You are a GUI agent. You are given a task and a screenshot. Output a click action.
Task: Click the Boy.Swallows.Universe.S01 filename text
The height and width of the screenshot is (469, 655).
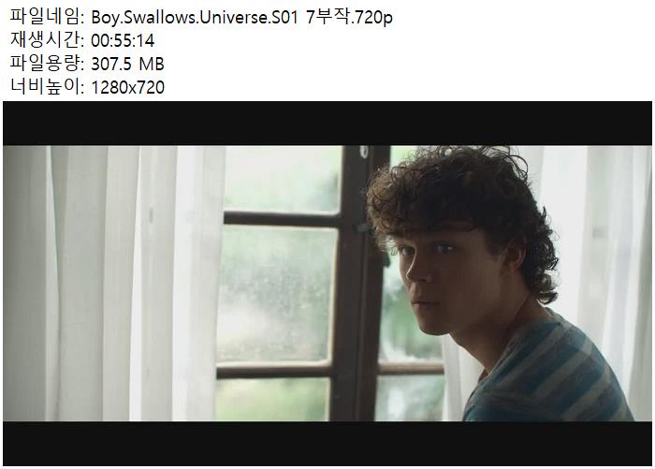pyautogui.click(x=195, y=18)
